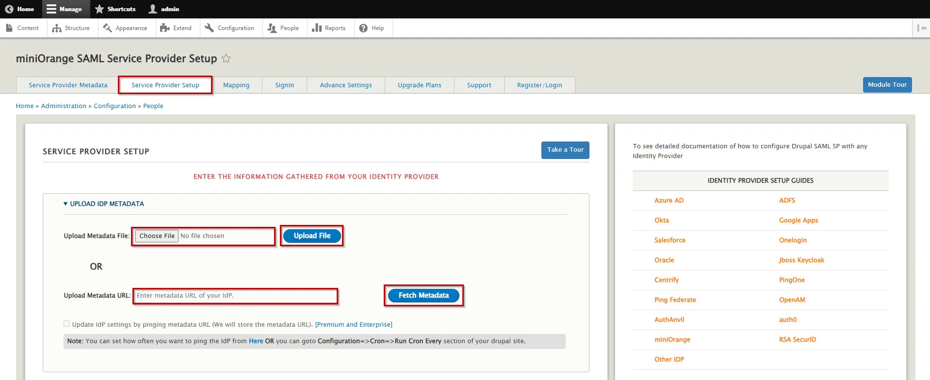Open Okta setup guide
The width and height of the screenshot is (930, 380).
pos(662,220)
